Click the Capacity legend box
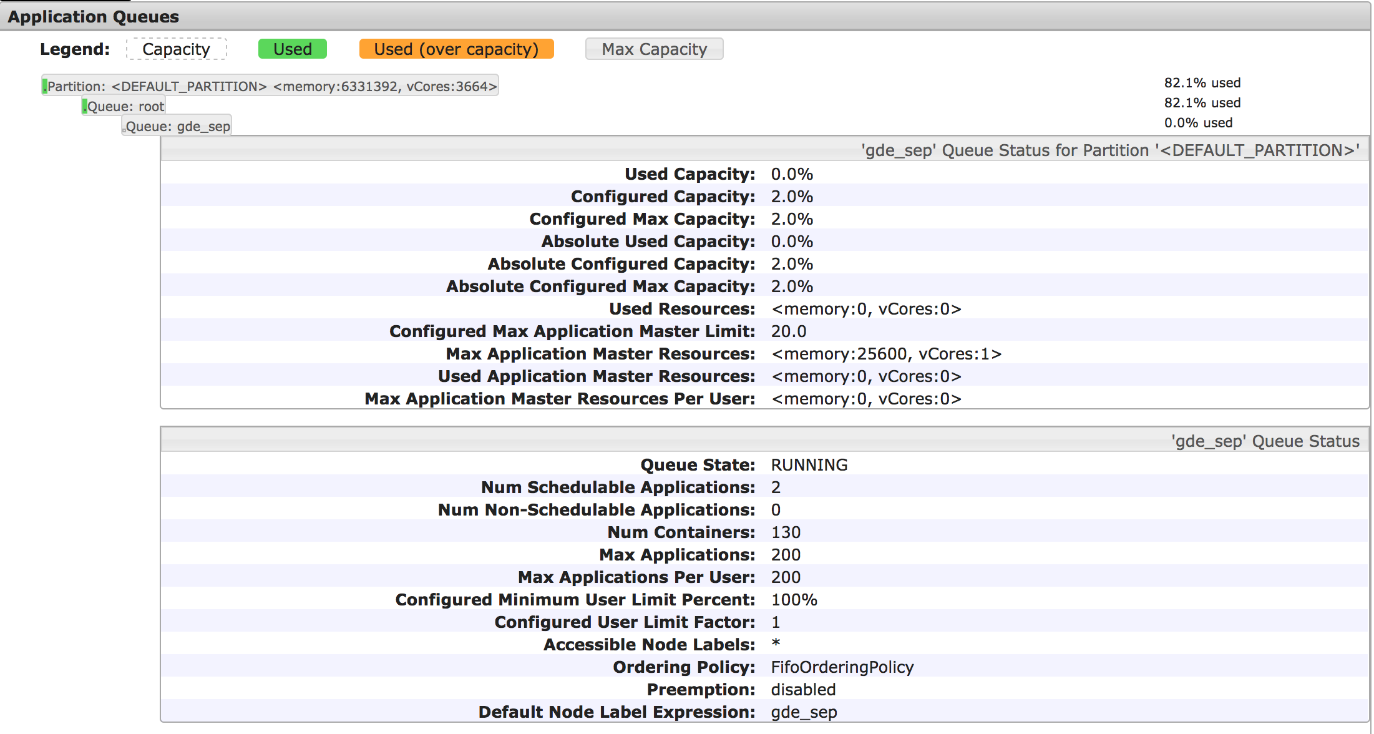This screenshot has width=1374, height=734. [176, 49]
